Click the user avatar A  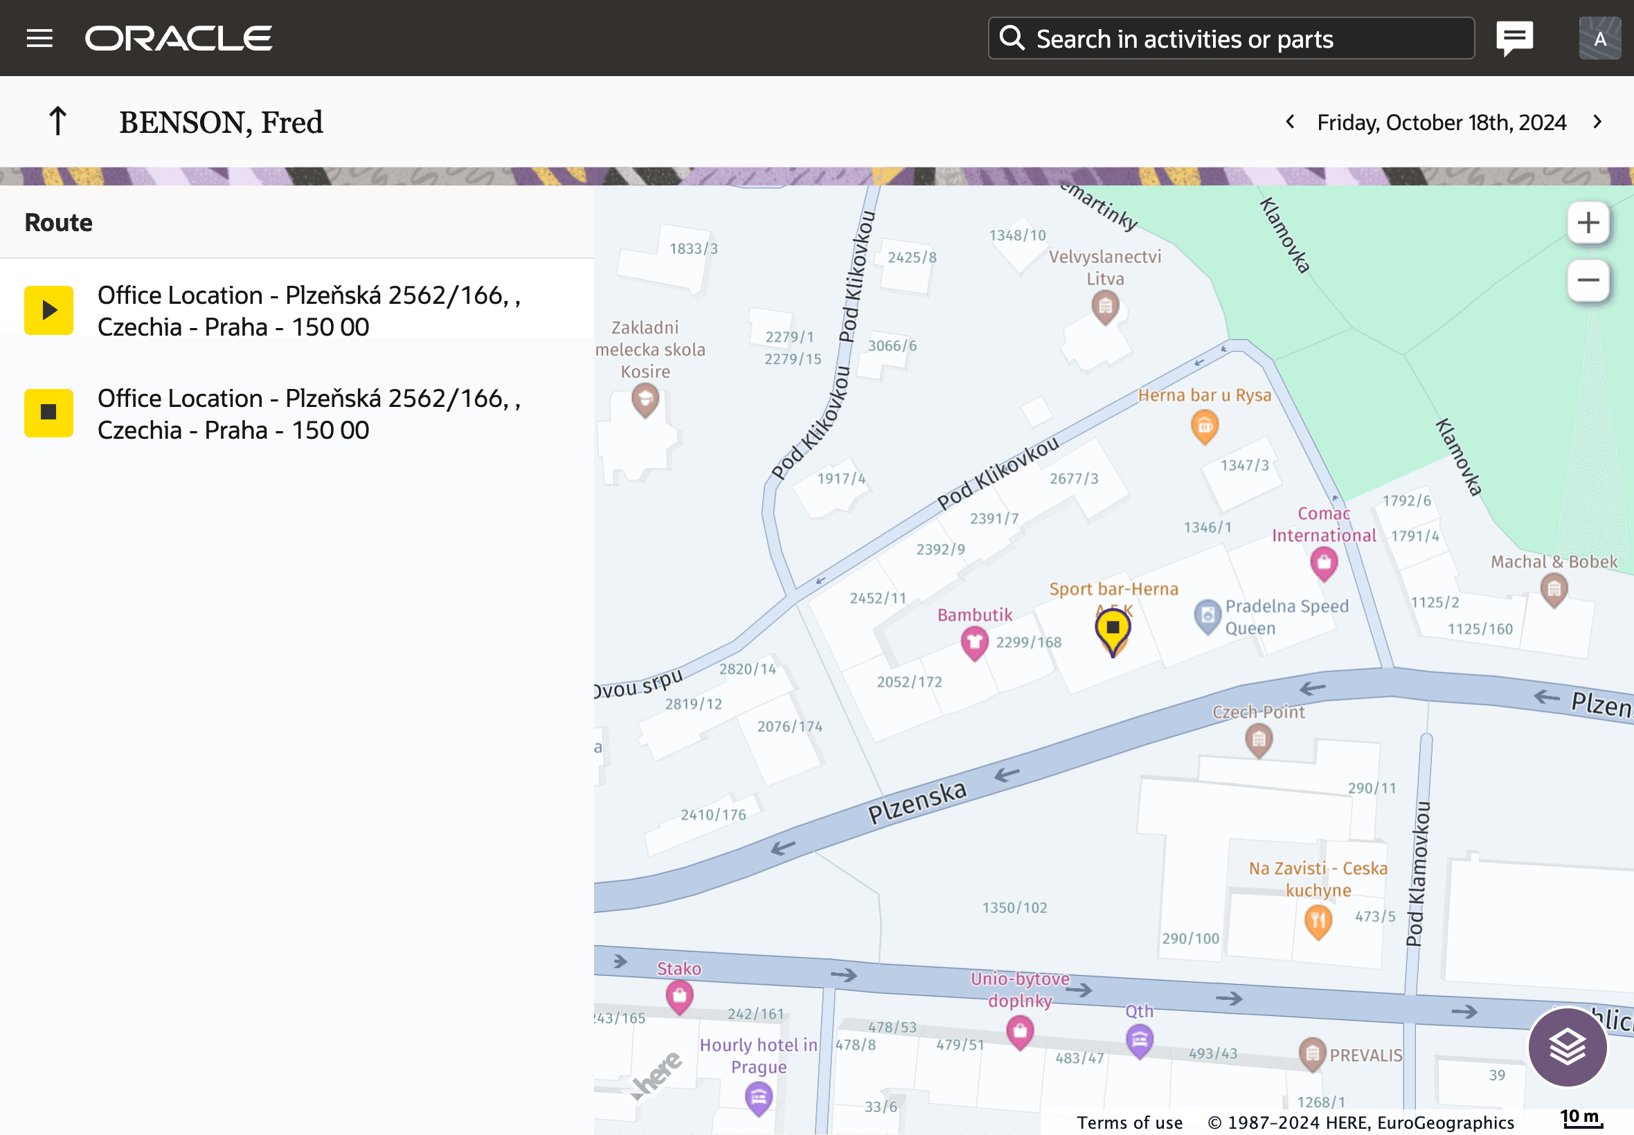[1599, 38]
